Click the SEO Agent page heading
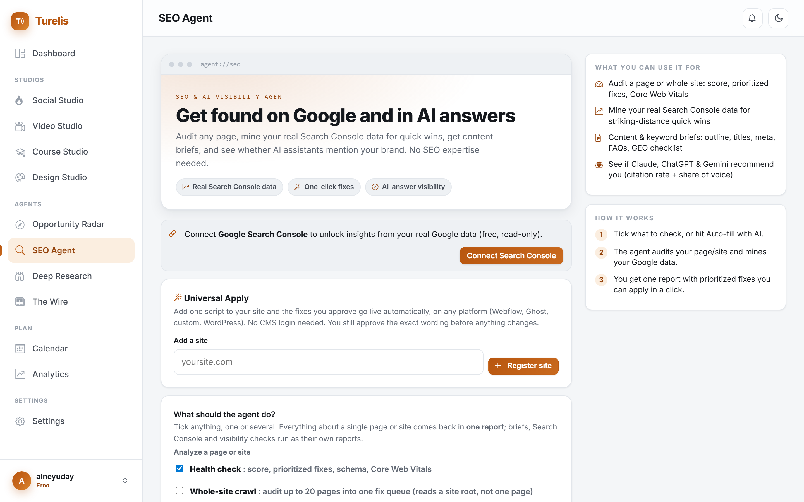Viewport: 804px width, 502px height. pyautogui.click(x=185, y=18)
